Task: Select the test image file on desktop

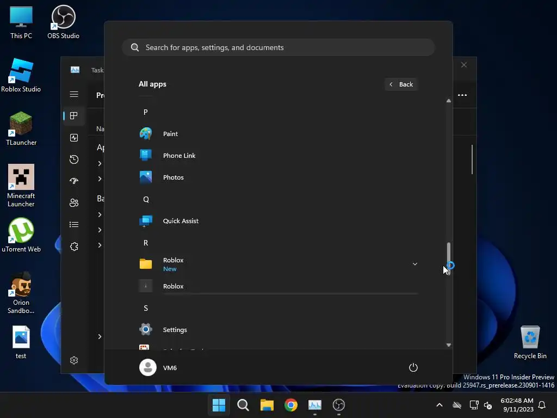Action: click(x=21, y=342)
